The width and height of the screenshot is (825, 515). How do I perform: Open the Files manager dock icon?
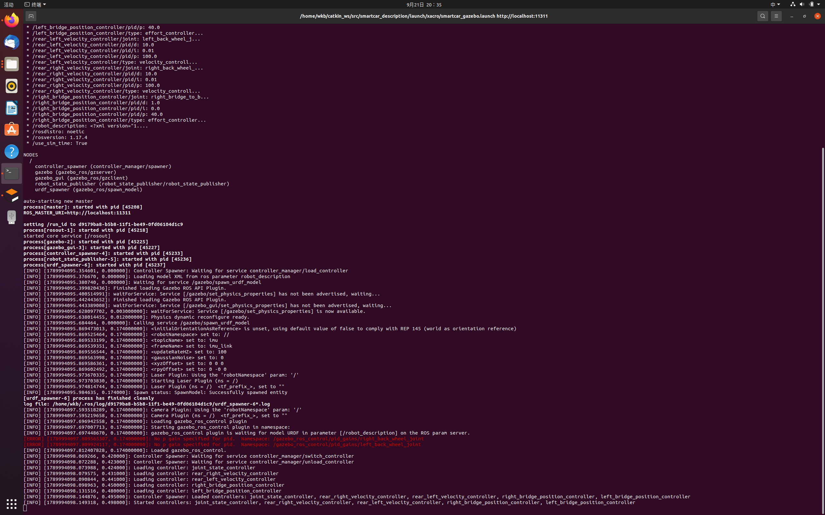pyautogui.click(x=12, y=64)
